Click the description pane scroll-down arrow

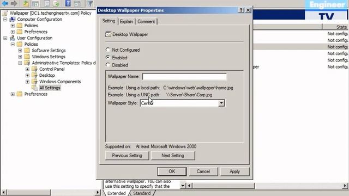click(x=183, y=185)
